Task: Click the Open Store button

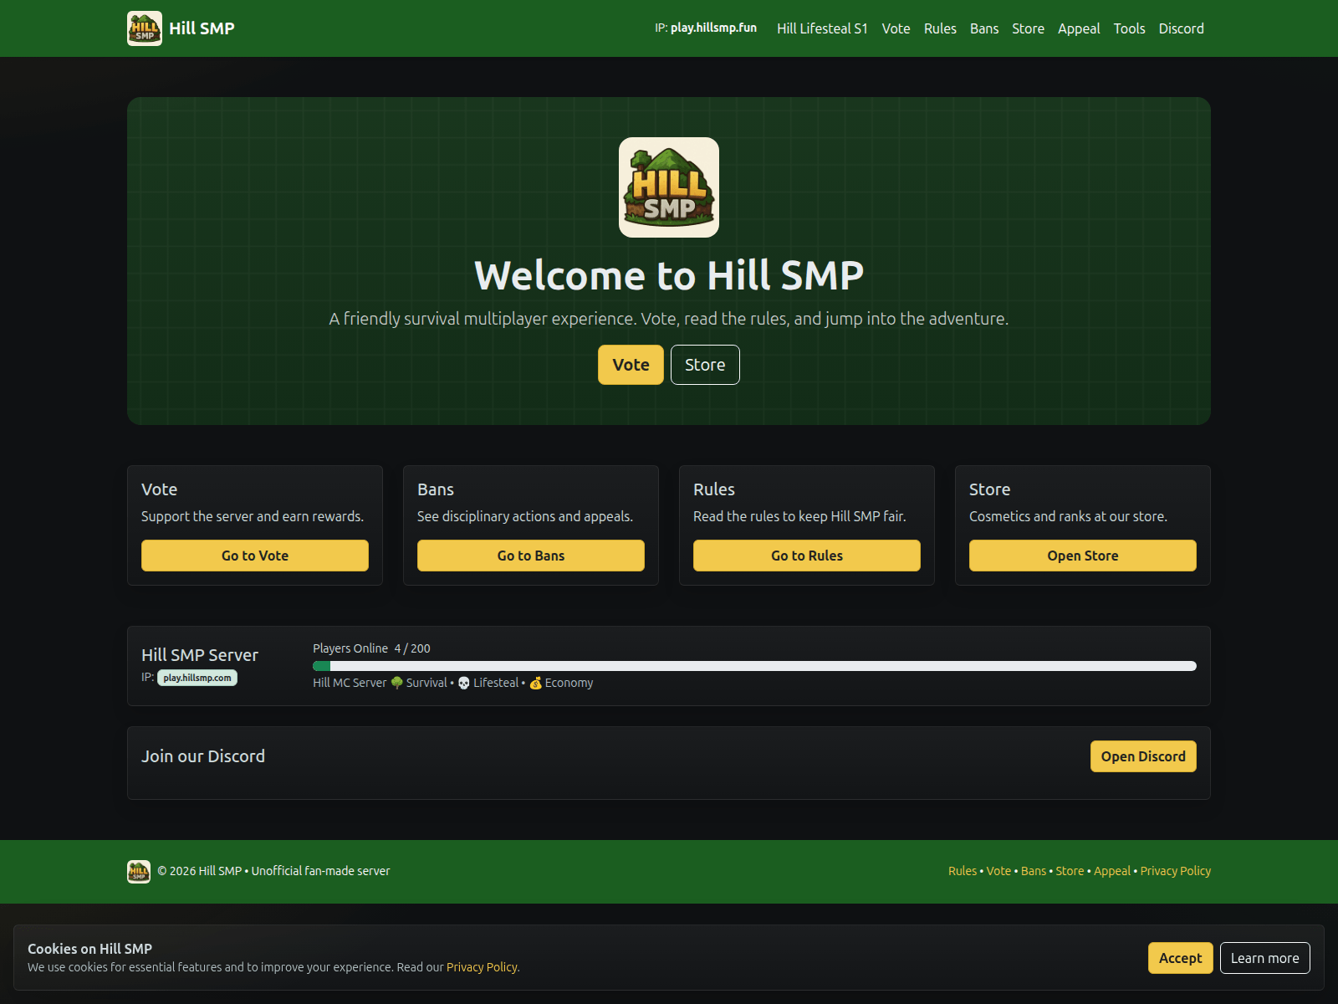Action: click(1083, 556)
